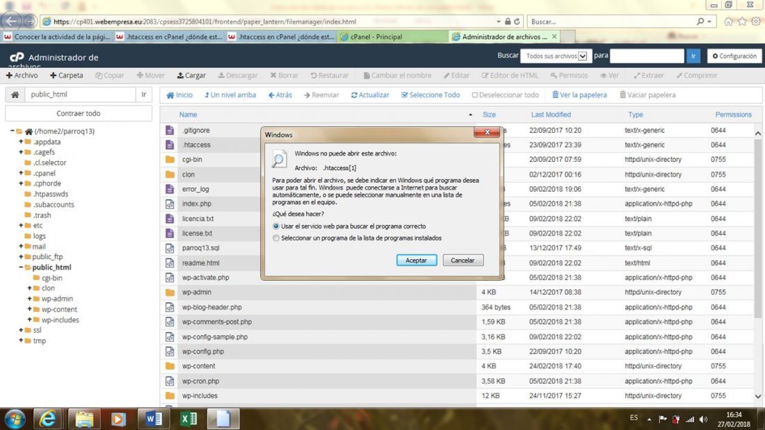The width and height of the screenshot is (765, 430).
Task: Click 'Contraer todo' button
Action: pyautogui.click(x=79, y=113)
